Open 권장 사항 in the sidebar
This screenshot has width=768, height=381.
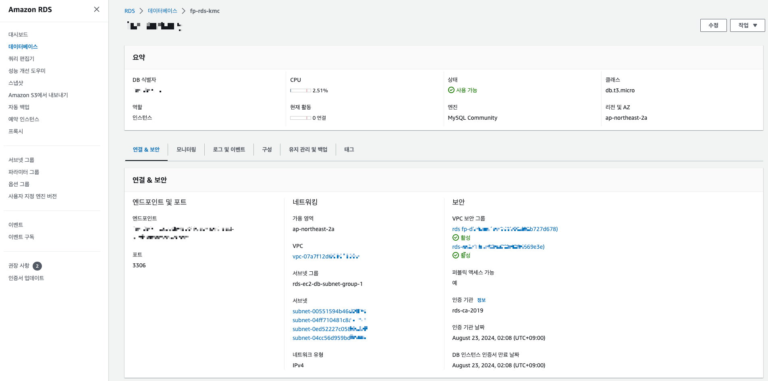point(19,266)
